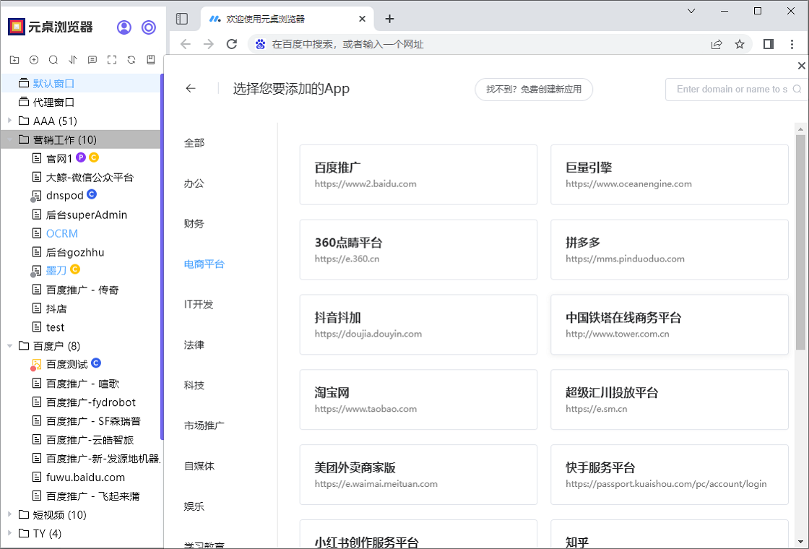Click the new folder icon in sidebar toolbar
This screenshot has width=809, height=549.
pyautogui.click(x=14, y=60)
